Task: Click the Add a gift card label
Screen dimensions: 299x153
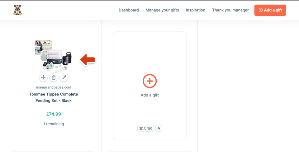Action: point(150,95)
